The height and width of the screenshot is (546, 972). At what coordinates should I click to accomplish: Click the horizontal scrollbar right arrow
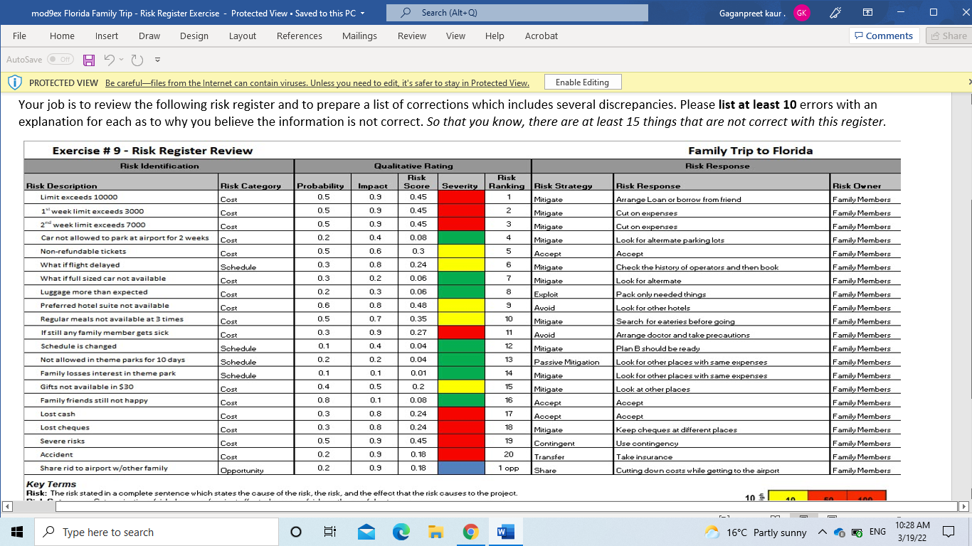(x=964, y=507)
